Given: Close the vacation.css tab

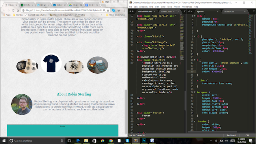Looking at the screenshot, I should tap(245, 12).
